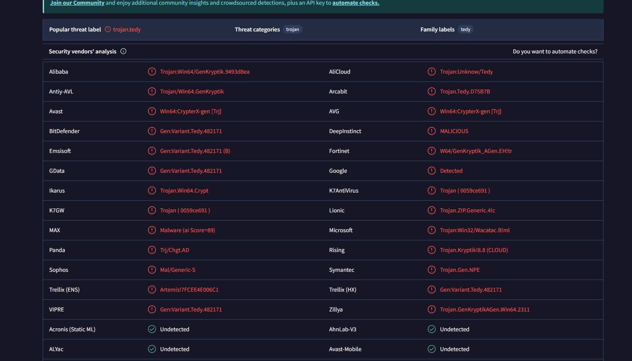
Task: Click the alert icon for Fortinet
Action: point(432,151)
